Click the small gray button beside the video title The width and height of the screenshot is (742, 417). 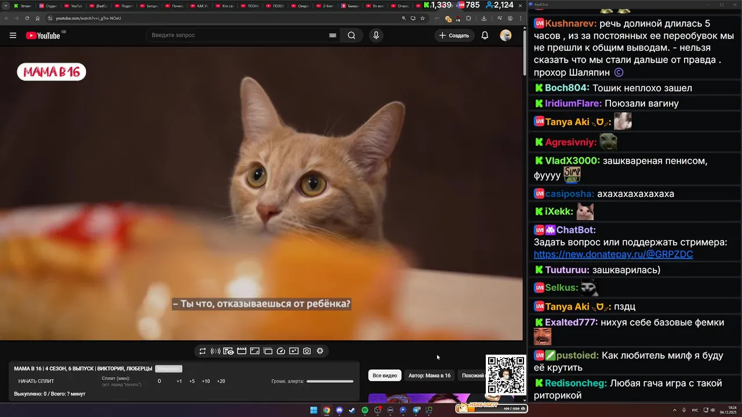[169, 369]
